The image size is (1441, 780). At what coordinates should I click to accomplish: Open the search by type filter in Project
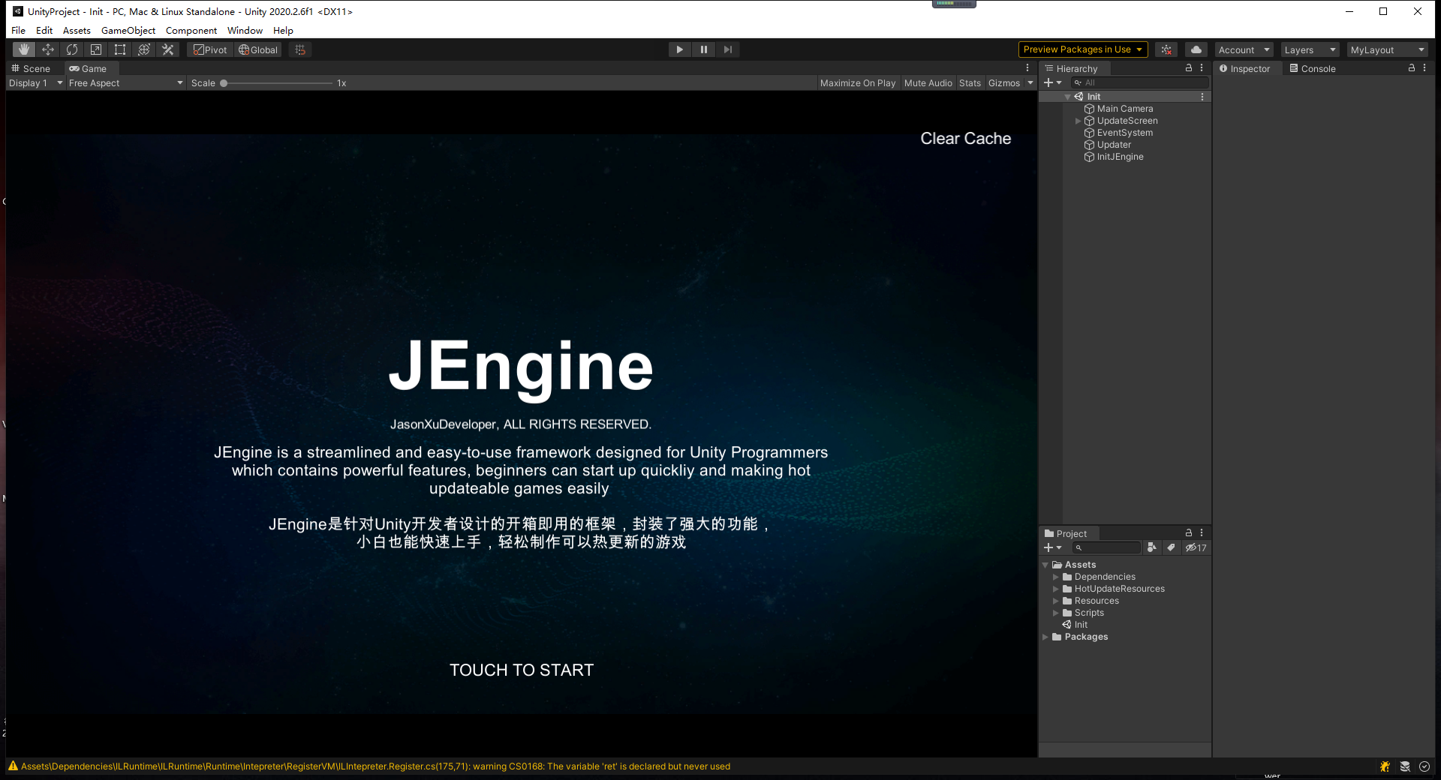coord(1152,547)
